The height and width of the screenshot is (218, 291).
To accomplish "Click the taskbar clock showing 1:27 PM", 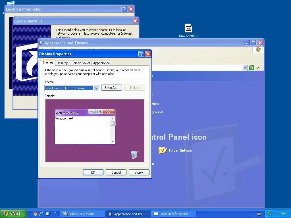I will 280,214.
